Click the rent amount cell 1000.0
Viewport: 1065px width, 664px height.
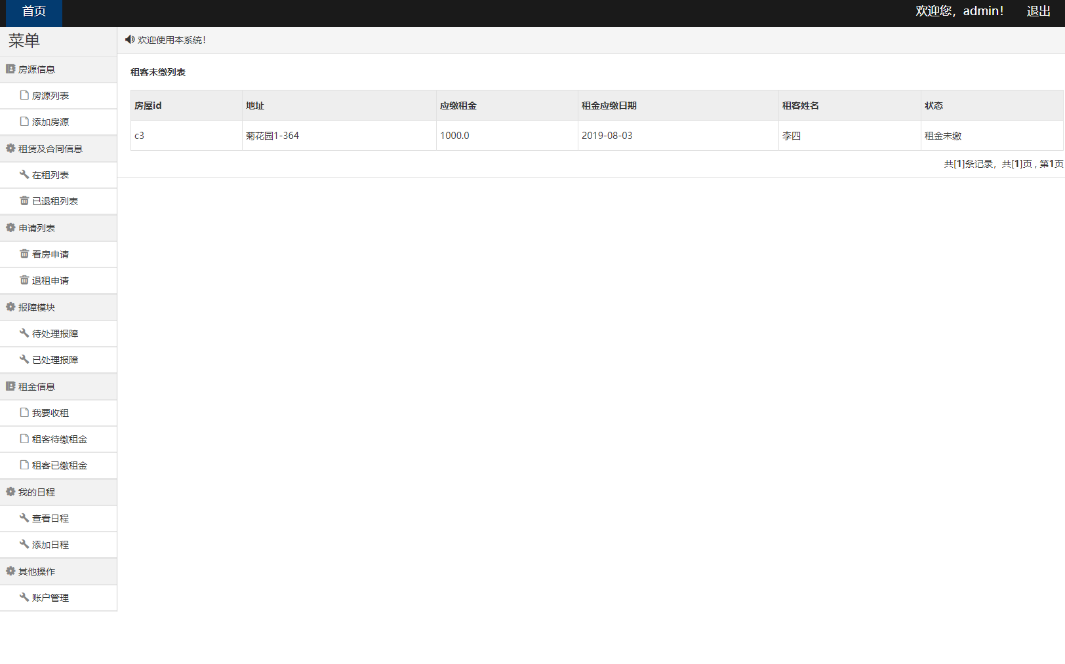pos(507,136)
